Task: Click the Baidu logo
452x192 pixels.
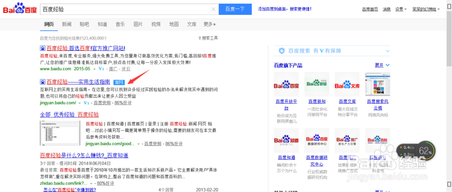Action: pos(20,9)
